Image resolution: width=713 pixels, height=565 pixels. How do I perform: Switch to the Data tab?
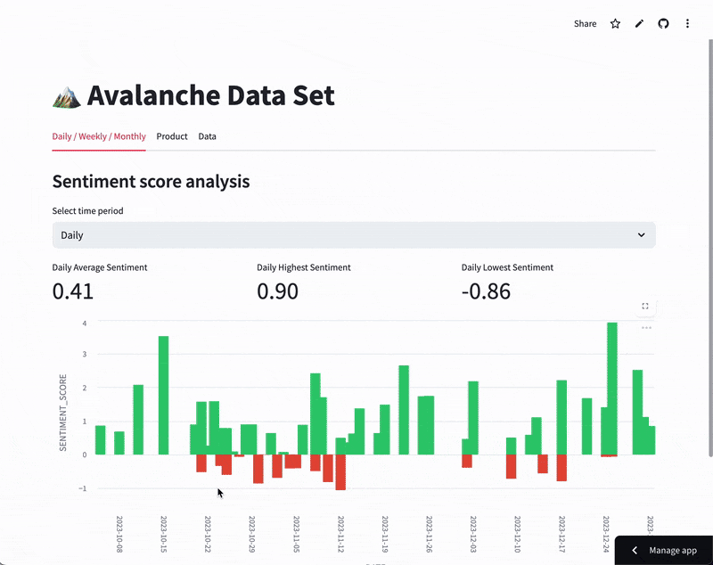point(207,136)
